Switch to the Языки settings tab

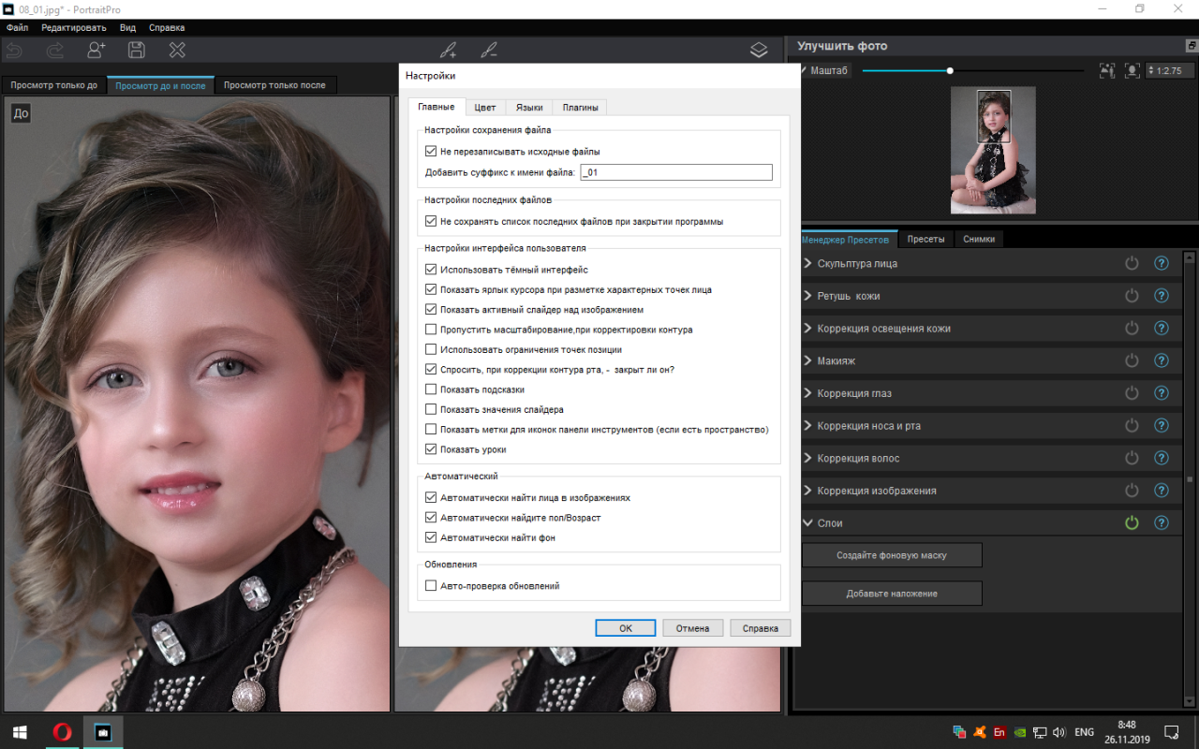coord(529,108)
